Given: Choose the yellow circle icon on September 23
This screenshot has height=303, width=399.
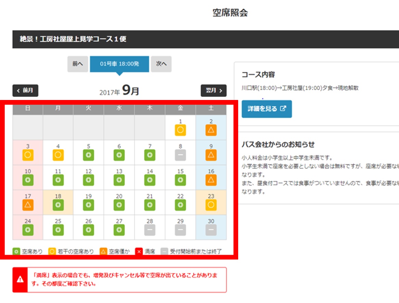Looking at the screenshot, I should click(x=211, y=205).
